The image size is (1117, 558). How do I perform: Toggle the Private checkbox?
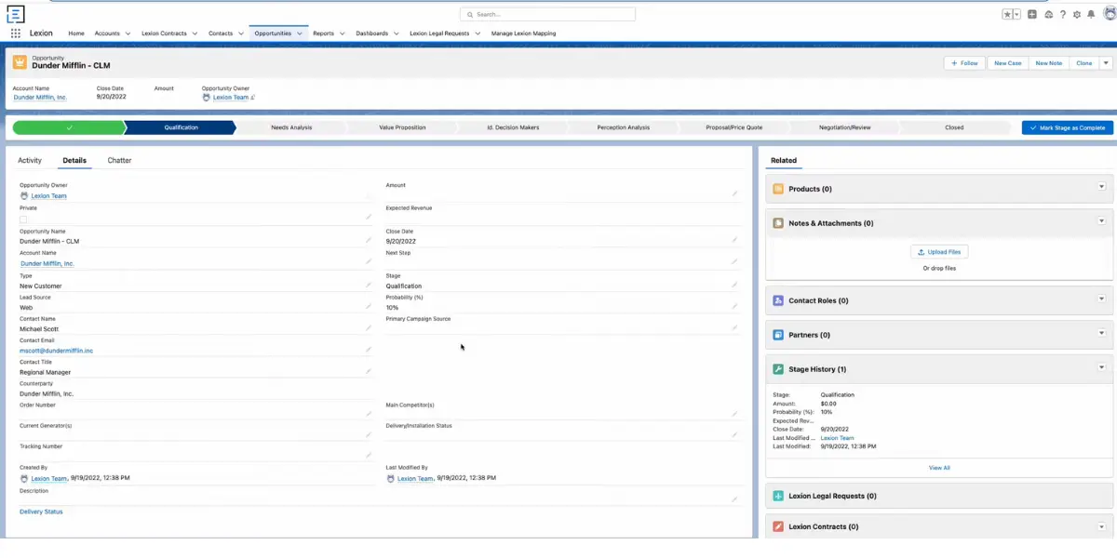click(x=23, y=219)
